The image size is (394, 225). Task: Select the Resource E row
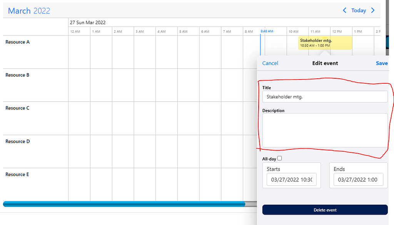coord(18,175)
